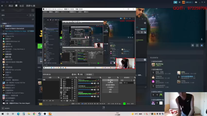
Task: Open the 淡出 scene transition dropdown
Action: tap(126, 80)
